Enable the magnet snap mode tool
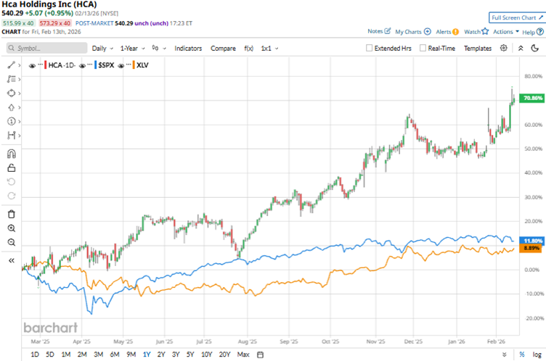 (x=11, y=153)
